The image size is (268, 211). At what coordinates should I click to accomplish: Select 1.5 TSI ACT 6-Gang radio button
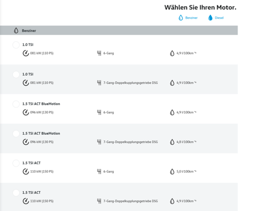16,163
